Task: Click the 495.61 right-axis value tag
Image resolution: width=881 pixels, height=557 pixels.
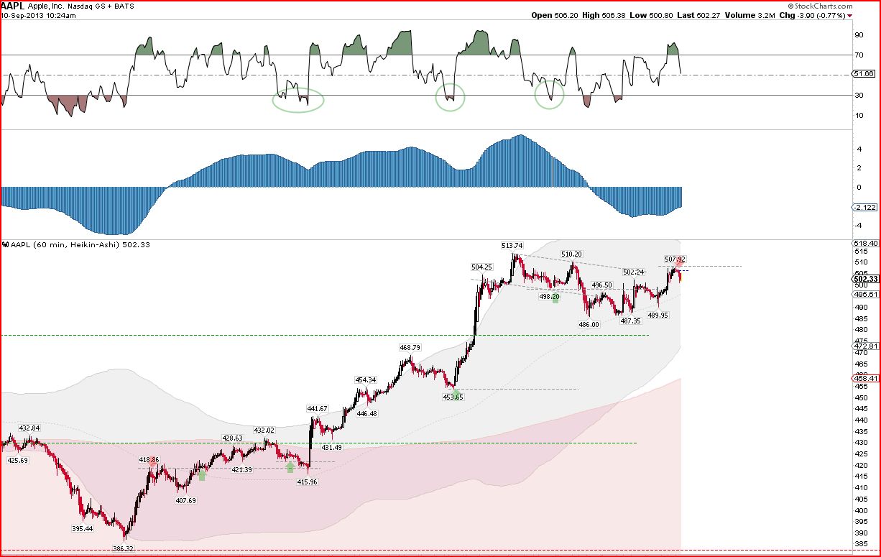Action: [864, 294]
